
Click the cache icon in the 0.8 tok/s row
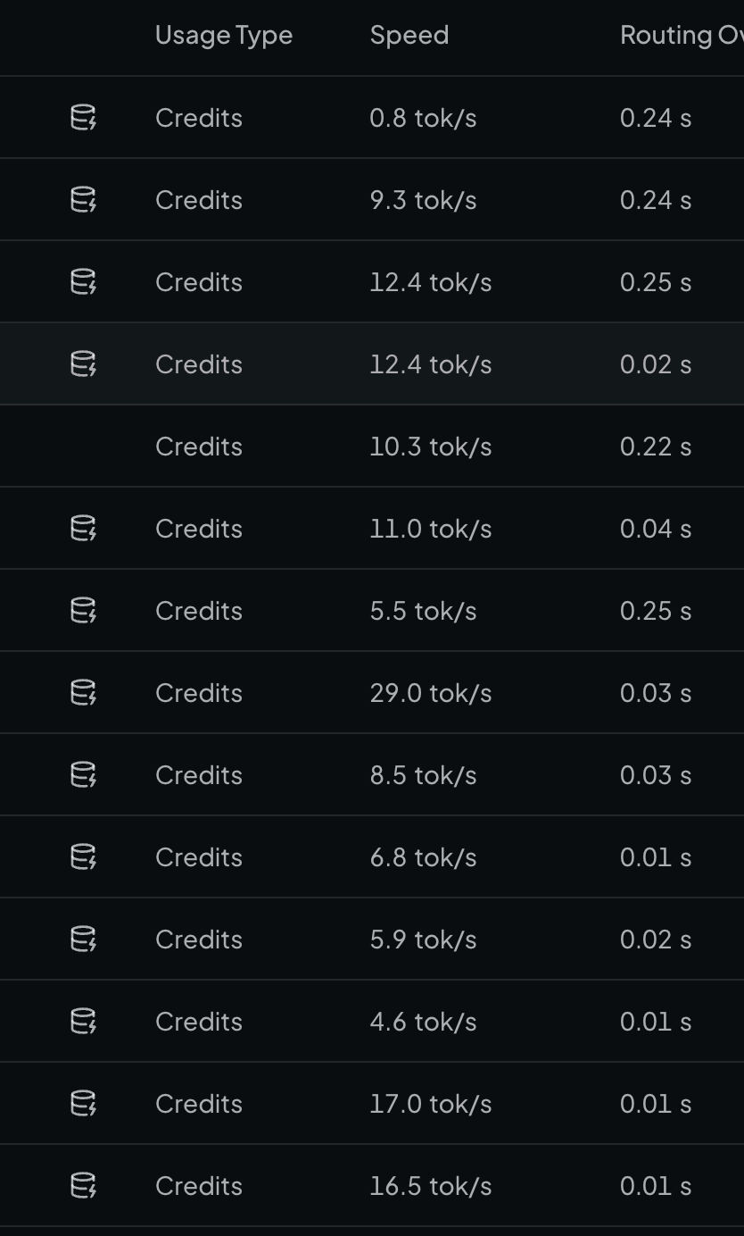(x=83, y=118)
